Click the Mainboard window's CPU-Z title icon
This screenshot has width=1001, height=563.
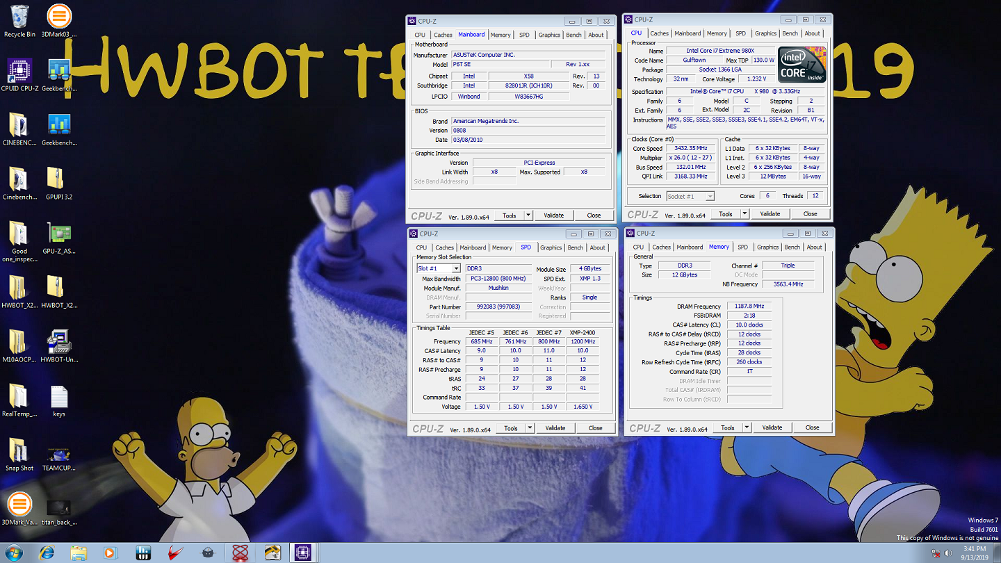point(412,21)
